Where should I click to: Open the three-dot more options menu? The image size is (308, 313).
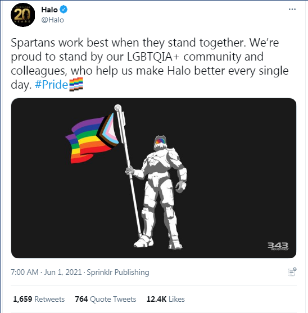click(292, 10)
